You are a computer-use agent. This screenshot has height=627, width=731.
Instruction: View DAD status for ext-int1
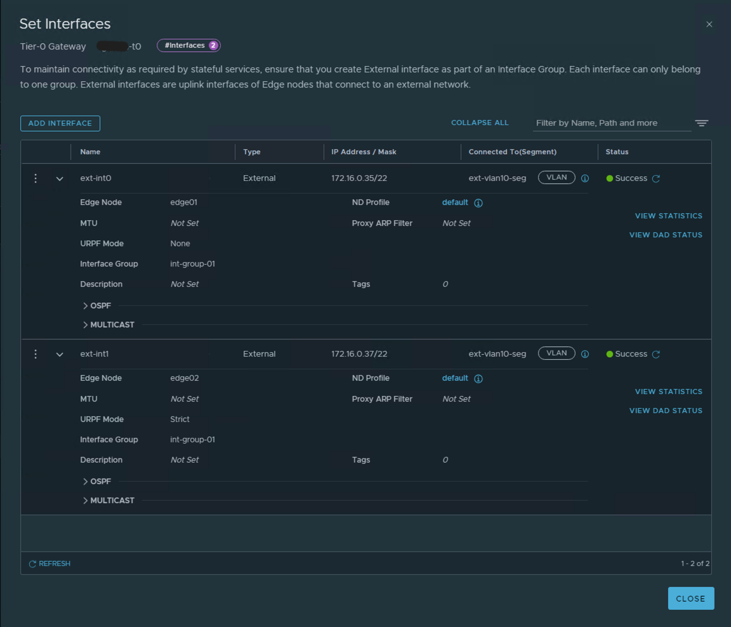[666, 411]
